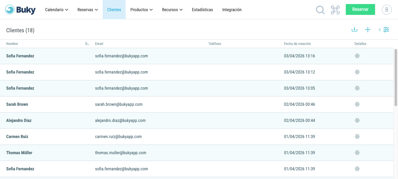398x179 pixels.
Task: Open the Integración menu item
Action: (232, 10)
